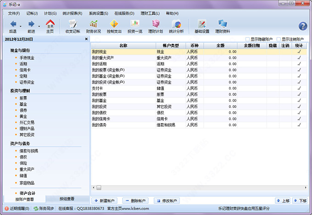Image resolution: width=312 pixels, height=215 pixels.
Task: Open the 统计报表(R) menu
Action: point(72,13)
